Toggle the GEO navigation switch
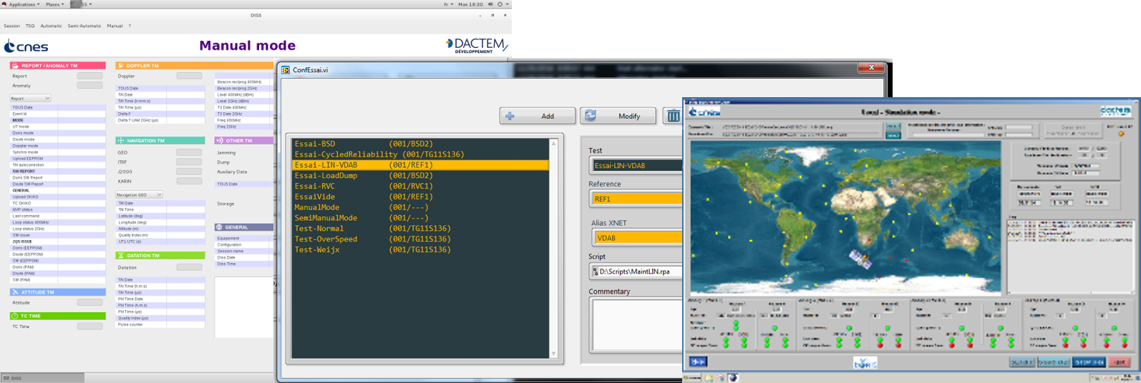The width and height of the screenshot is (1141, 383). pyautogui.click(x=189, y=152)
